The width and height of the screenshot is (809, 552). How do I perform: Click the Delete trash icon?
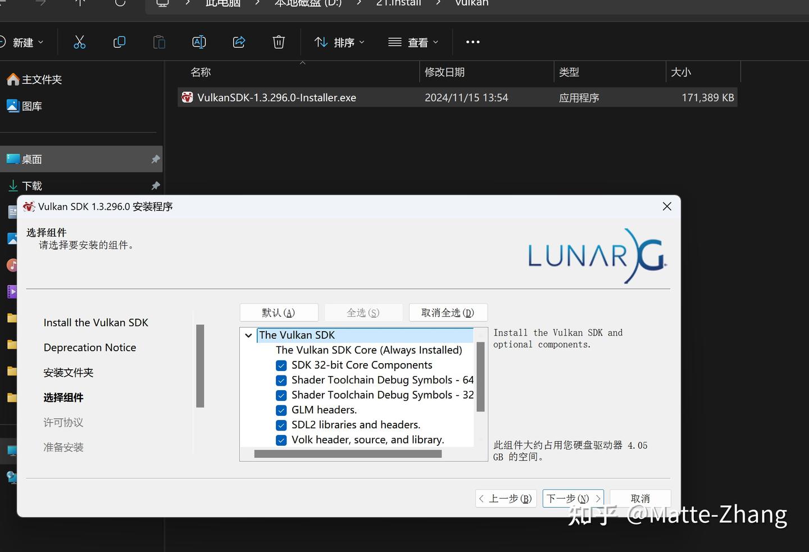pos(279,42)
